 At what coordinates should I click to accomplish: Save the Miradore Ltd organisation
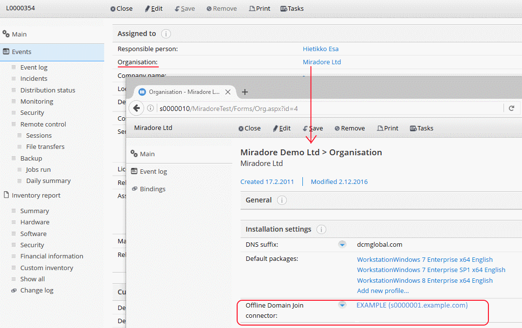click(x=313, y=128)
